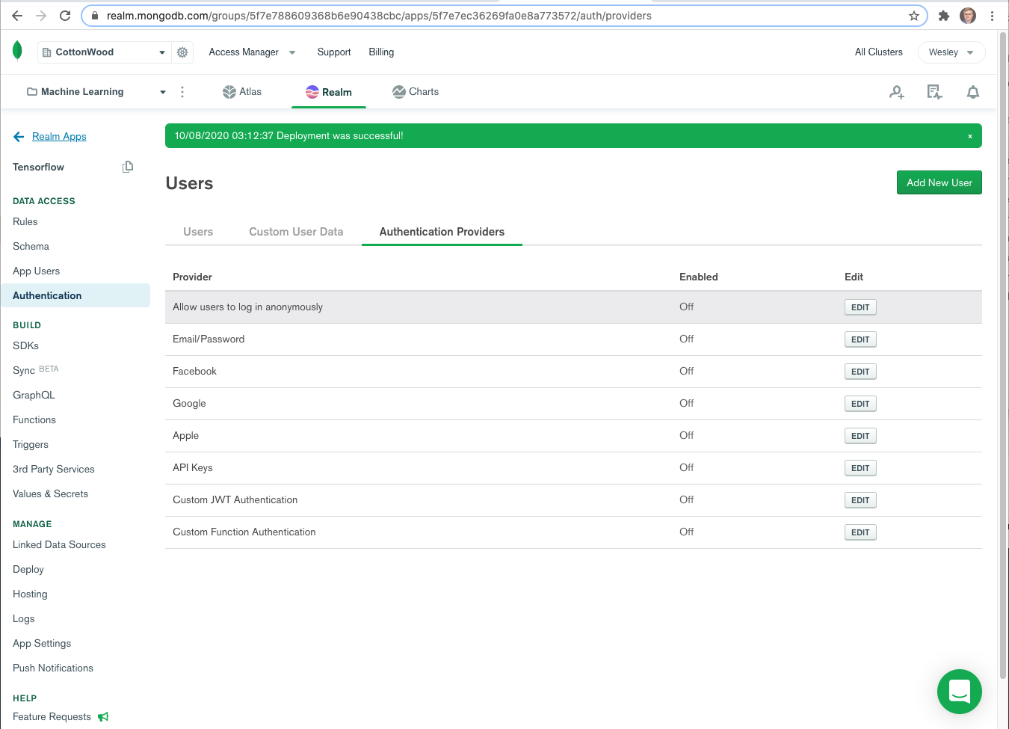Copy the Tensorflow app ID icon
1009x729 pixels.
(x=128, y=167)
